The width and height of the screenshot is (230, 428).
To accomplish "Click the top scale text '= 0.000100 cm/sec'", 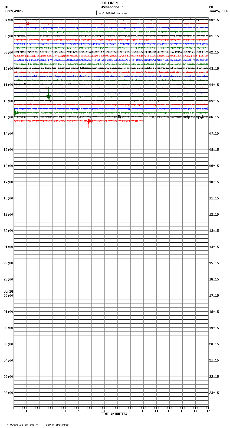I will [x=113, y=13].
